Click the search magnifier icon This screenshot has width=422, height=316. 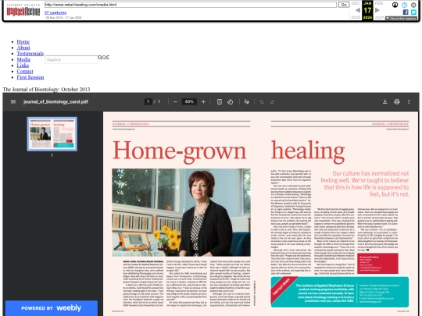(x=100, y=57)
